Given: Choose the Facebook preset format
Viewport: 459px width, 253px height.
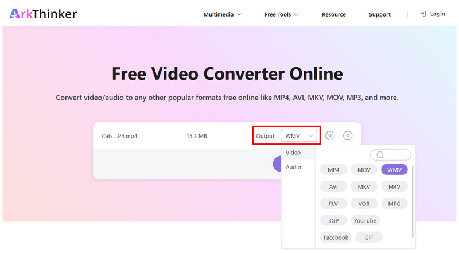Looking at the screenshot, I should click(336, 238).
